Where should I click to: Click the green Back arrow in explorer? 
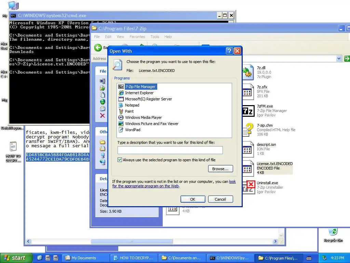(x=98, y=47)
